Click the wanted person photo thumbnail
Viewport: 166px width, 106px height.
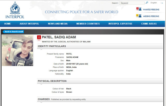pyautogui.click(x=17, y=50)
